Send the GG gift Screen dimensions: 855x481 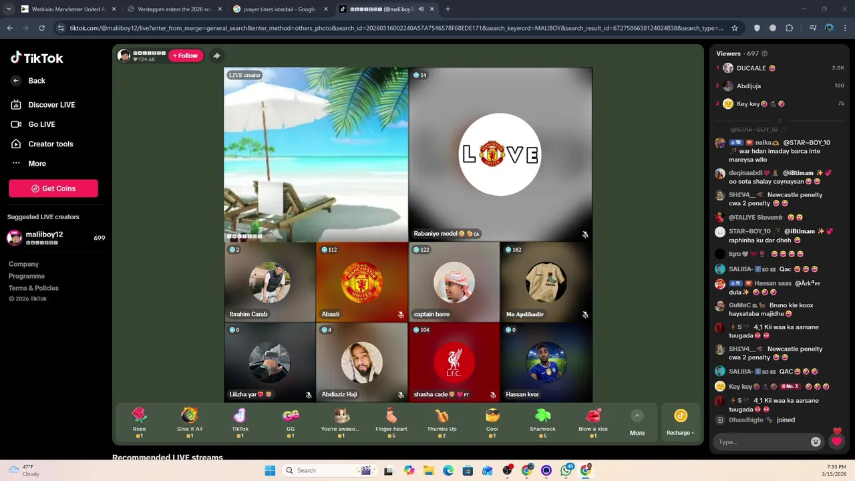(291, 423)
